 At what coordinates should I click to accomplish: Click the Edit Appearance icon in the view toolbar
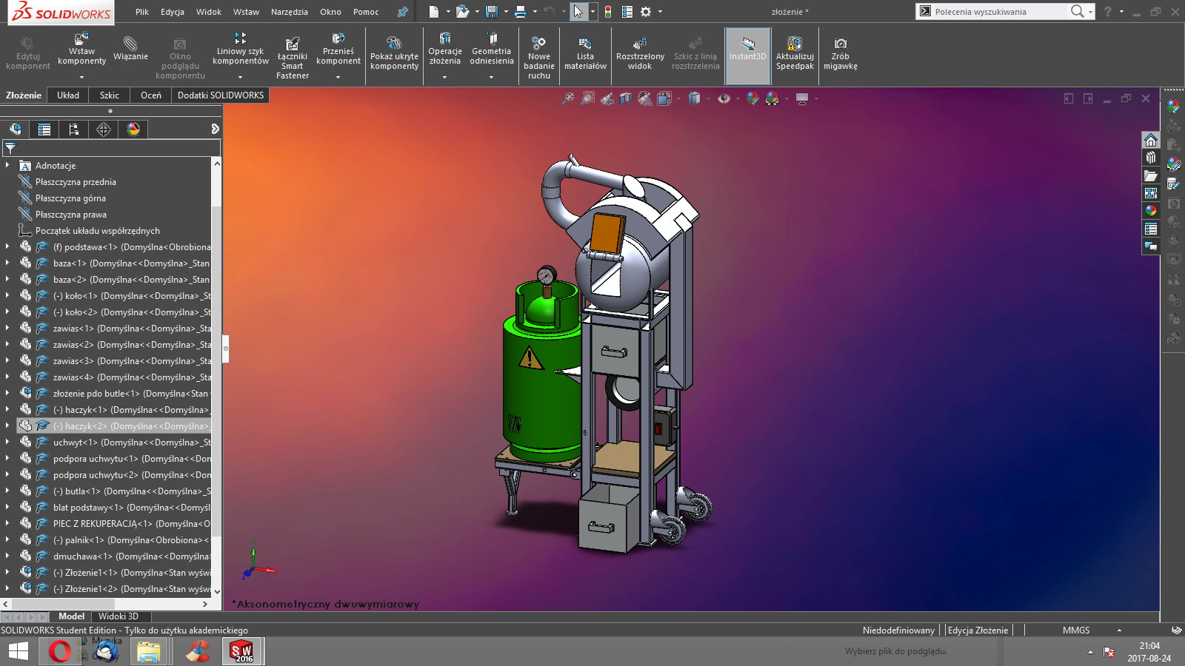coord(752,98)
